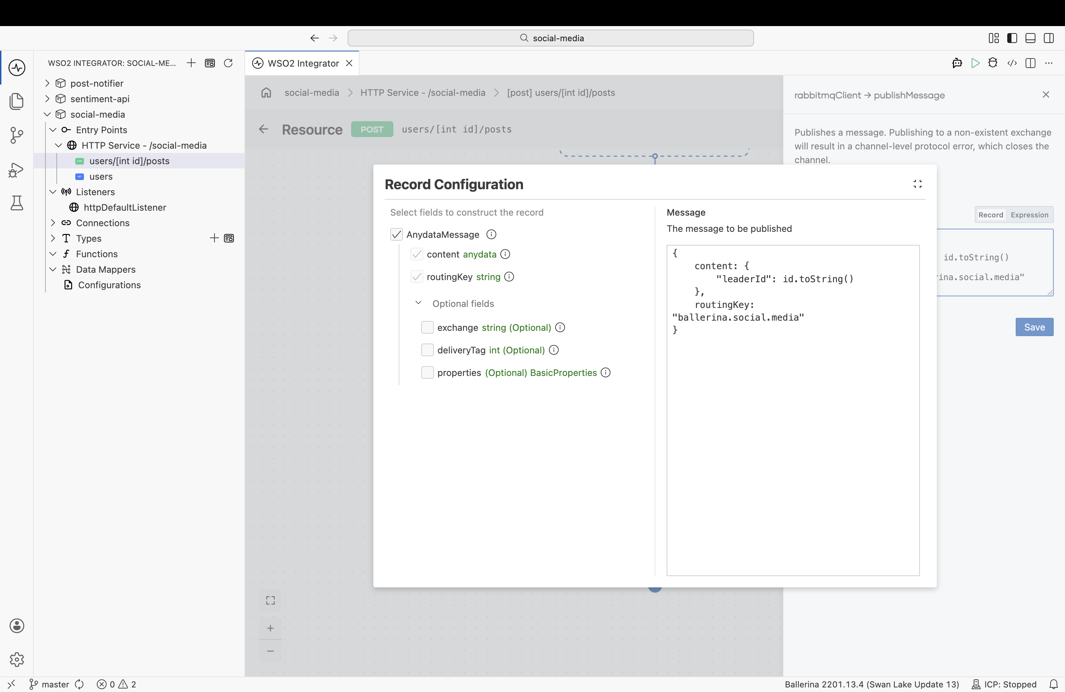Click home icon in breadcrumb
This screenshot has height=692, width=1065.
266,93
